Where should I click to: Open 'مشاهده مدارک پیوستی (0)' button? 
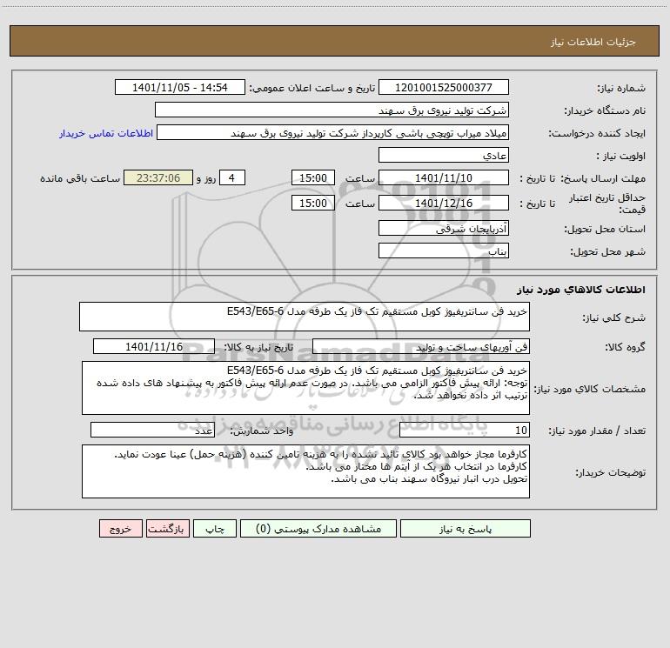click(318, 528)
